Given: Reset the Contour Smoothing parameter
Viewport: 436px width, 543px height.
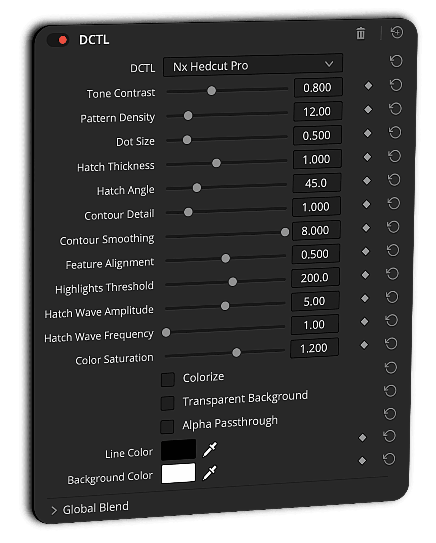Looking at the screenshot, I should click(x=393, y=227).
